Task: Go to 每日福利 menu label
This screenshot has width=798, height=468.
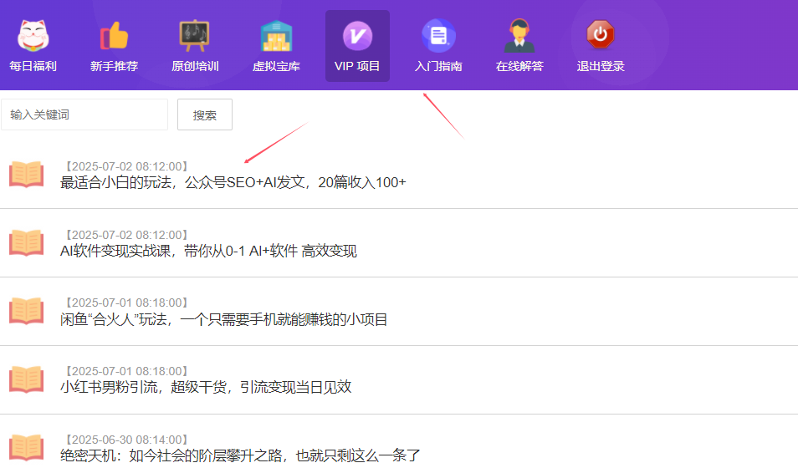Action: click(x=33, y=66)
